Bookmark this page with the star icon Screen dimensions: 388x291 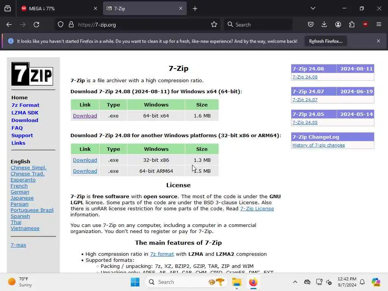(x=214, y=24)
